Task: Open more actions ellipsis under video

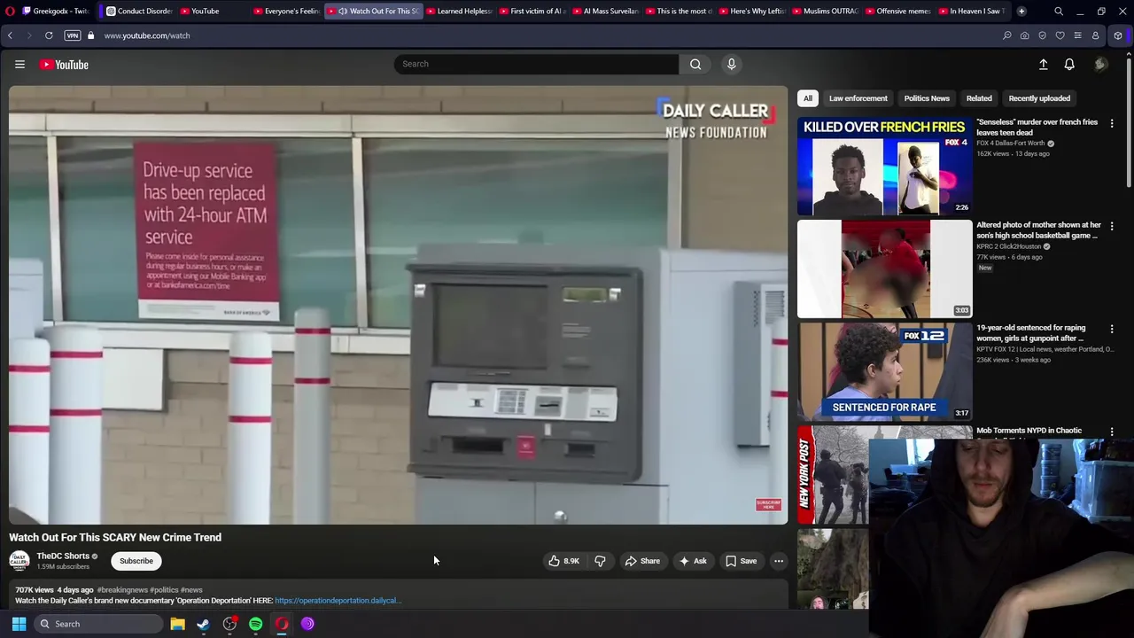Action: point(779,561)
